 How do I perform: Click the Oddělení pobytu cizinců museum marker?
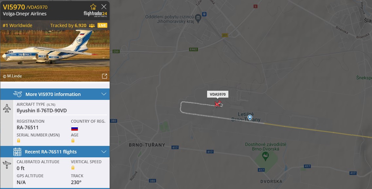(x=198, y=18)
